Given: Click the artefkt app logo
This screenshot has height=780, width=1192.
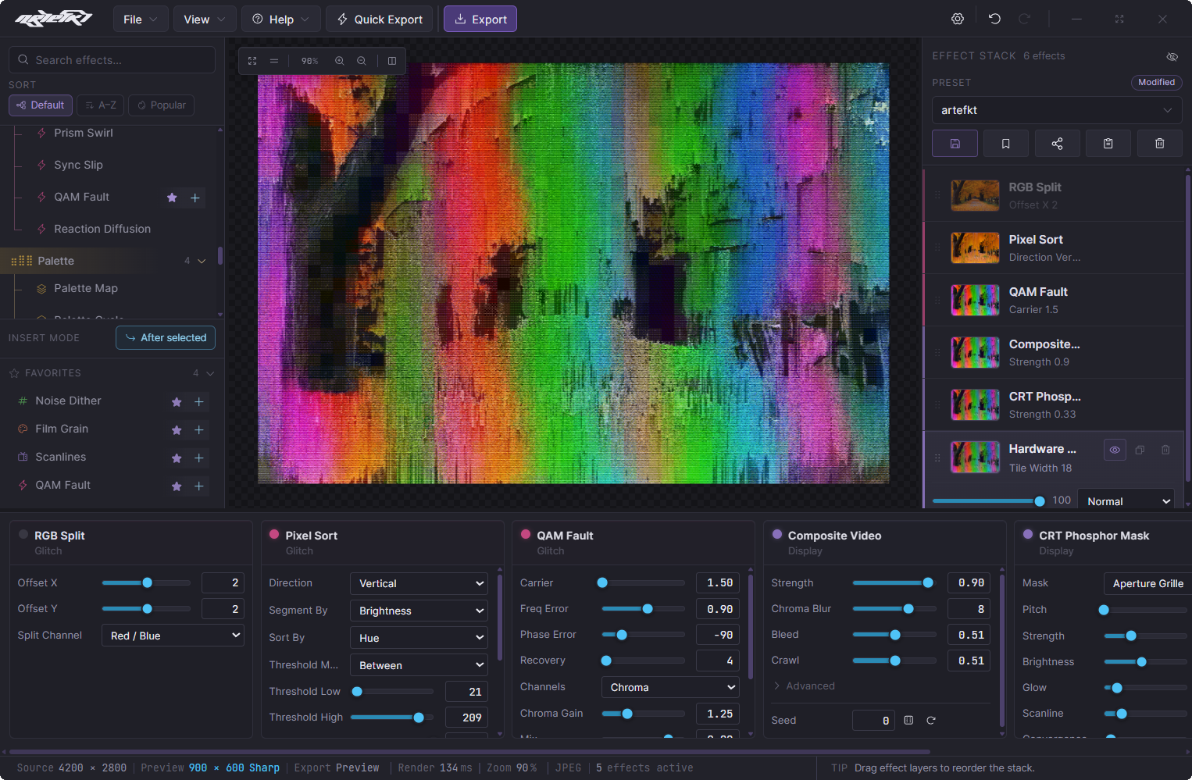Looking at the screenshot, I should point(53,19).
